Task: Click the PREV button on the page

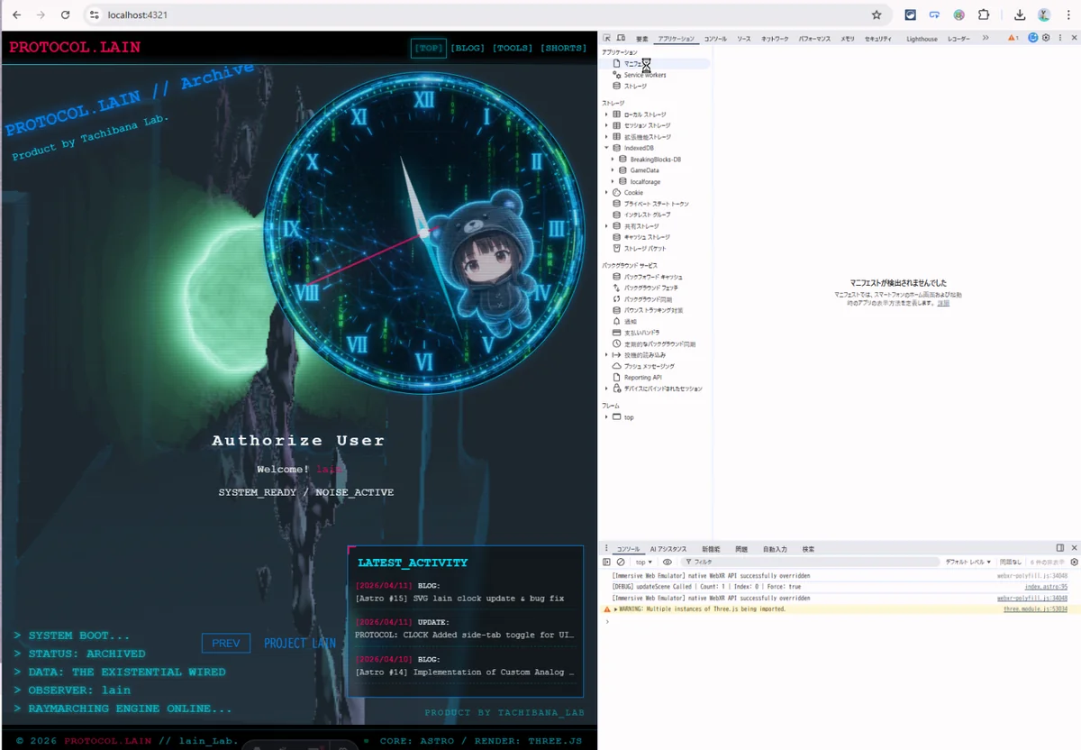Action: click(x=226, y=643)
